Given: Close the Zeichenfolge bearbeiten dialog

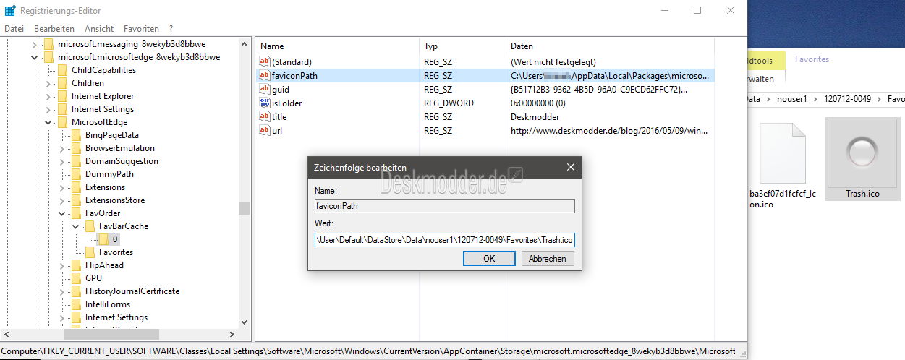Looking at the screenshot, I should point(570,167).
